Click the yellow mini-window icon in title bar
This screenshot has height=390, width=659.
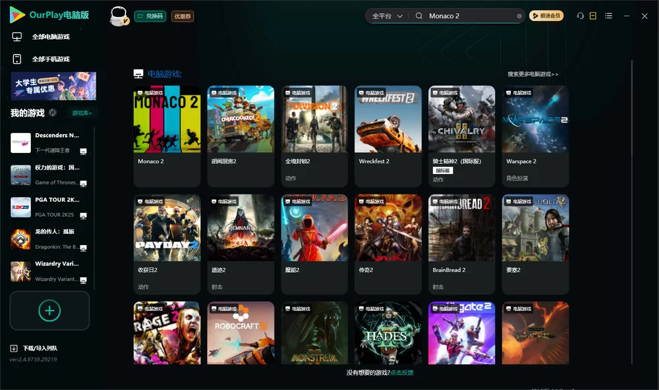(593, 16)
